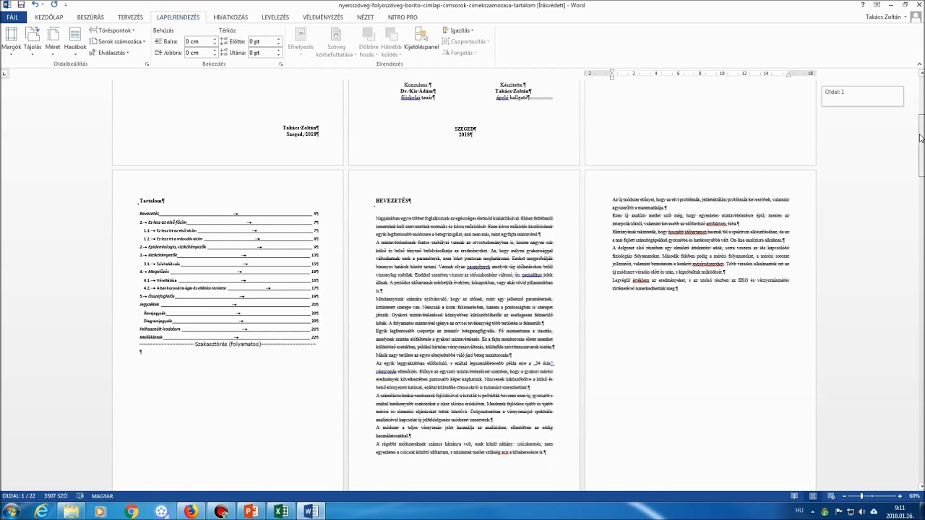The height and width of the screenshot is (520, 925).
Task: Expand the Elválasztás hyphenation dropdown
Action: coord(109,52)
